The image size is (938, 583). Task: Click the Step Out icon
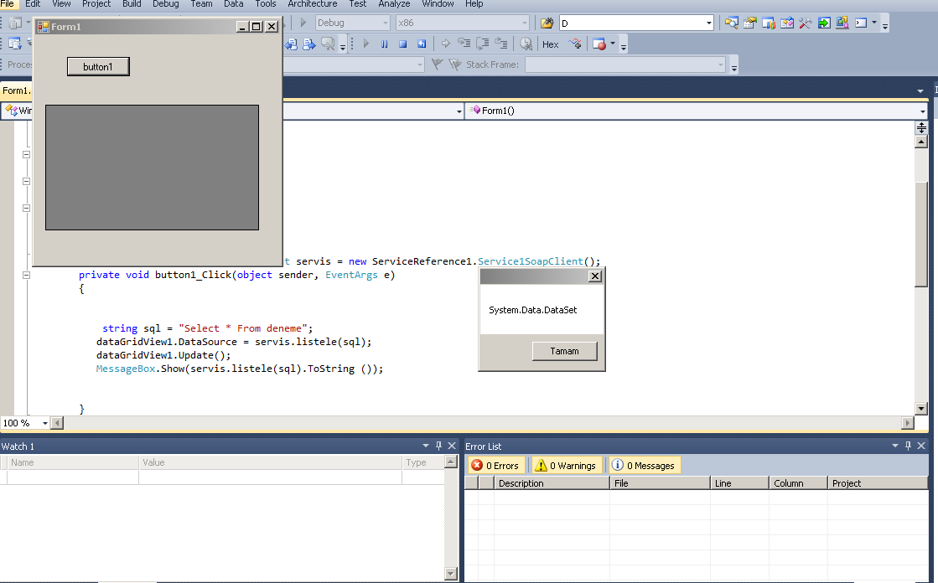(x=501, y=44)
